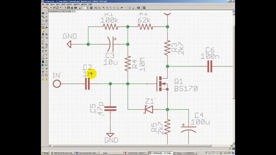Click the Stop command icon
This screenshot has height=155, width=276.
129,8
